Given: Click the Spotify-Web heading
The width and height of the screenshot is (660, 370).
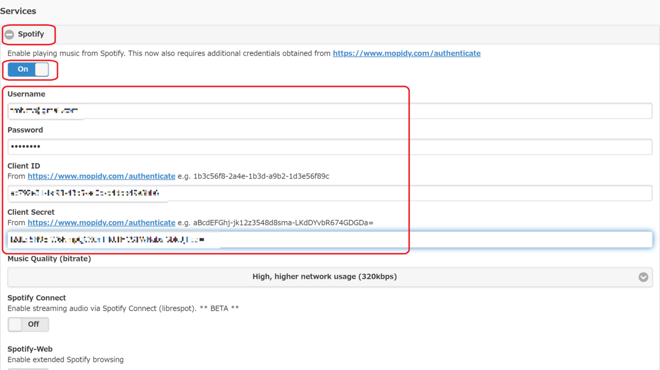Looking at the screenshot, I should (x=30, y=349).
